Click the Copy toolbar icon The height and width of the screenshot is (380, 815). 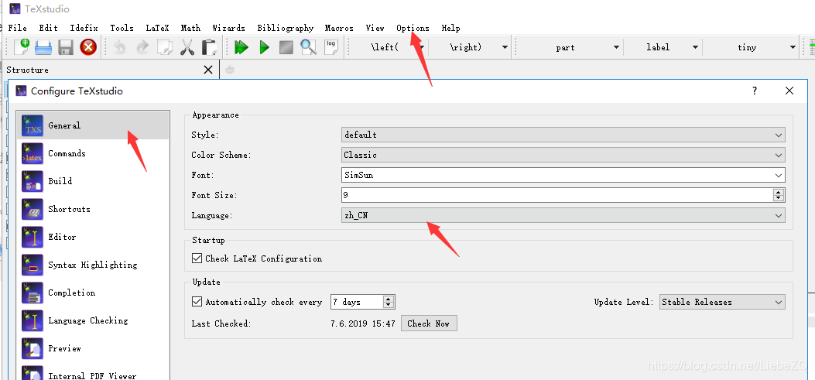point(164,47)
